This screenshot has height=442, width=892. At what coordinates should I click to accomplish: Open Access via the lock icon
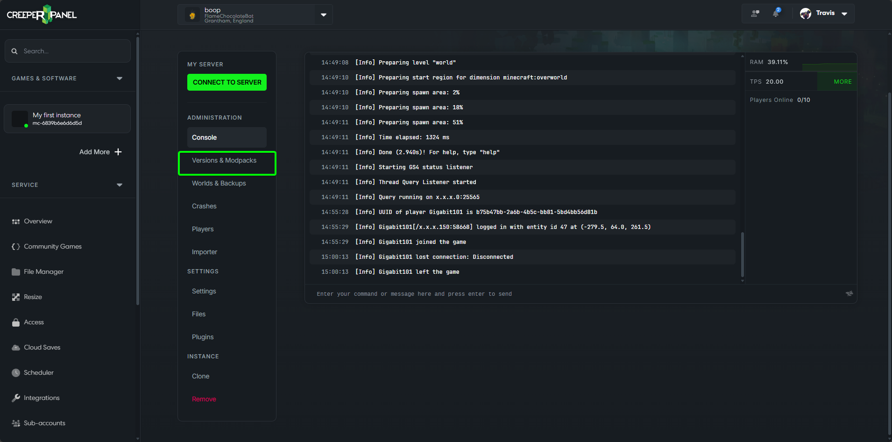click(x=15, y=322)
